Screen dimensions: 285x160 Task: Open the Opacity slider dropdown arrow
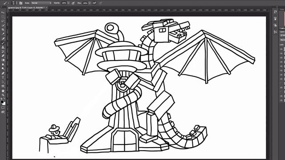click(68, 3)
